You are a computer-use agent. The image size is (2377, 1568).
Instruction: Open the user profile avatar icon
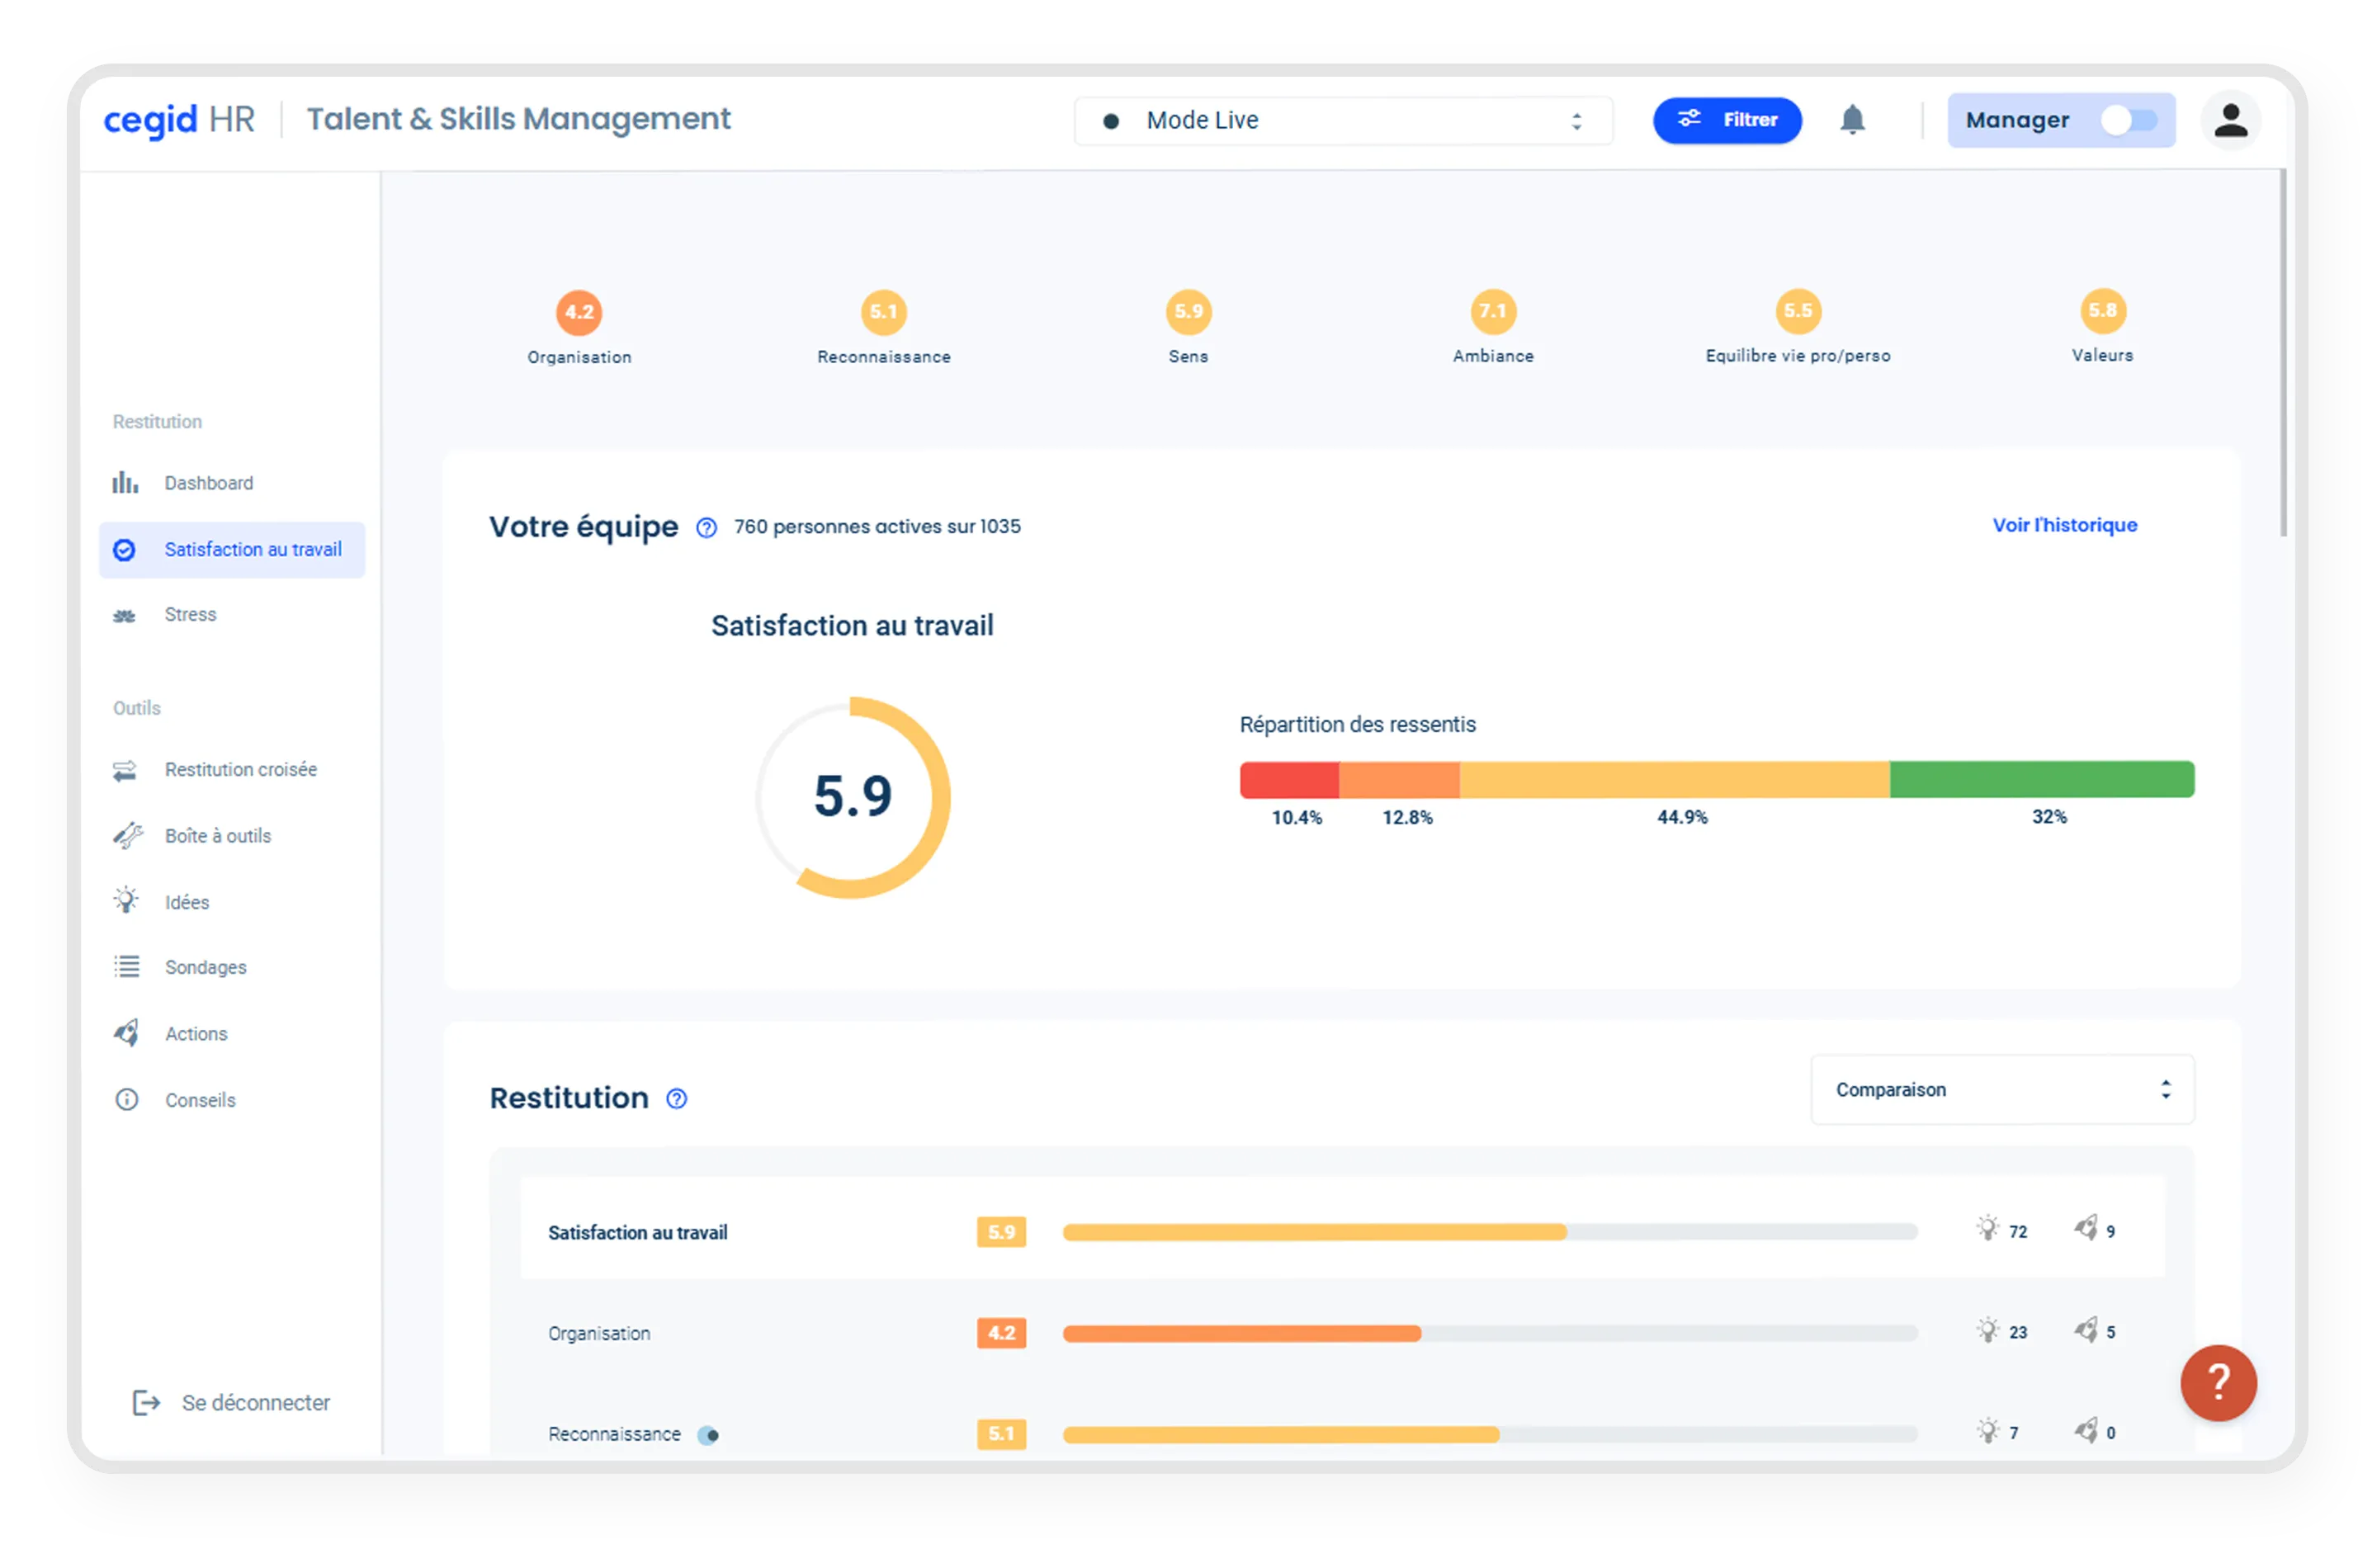pyautogui.click(x=2229, y=120)
